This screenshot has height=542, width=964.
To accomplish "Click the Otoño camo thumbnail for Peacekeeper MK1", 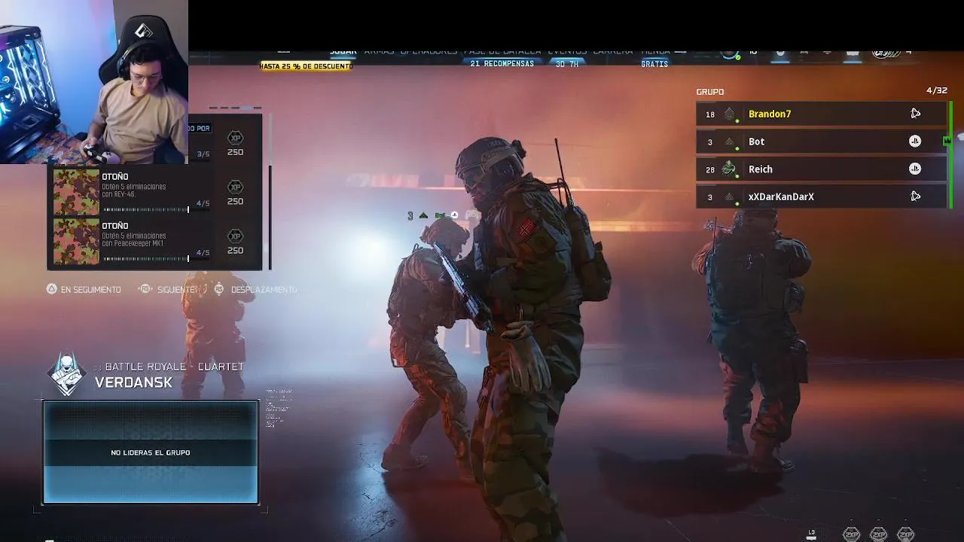I will click(76, 242).
